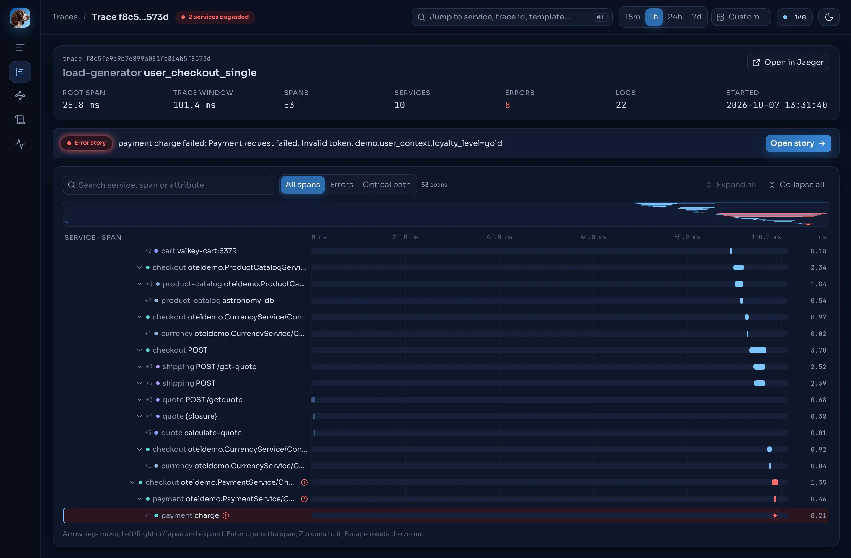Collapse checkout oteldemo.PaymentService/Ch... span
Image resolution: width=851 pixels, height=558 pixels.
pos(132,482)
